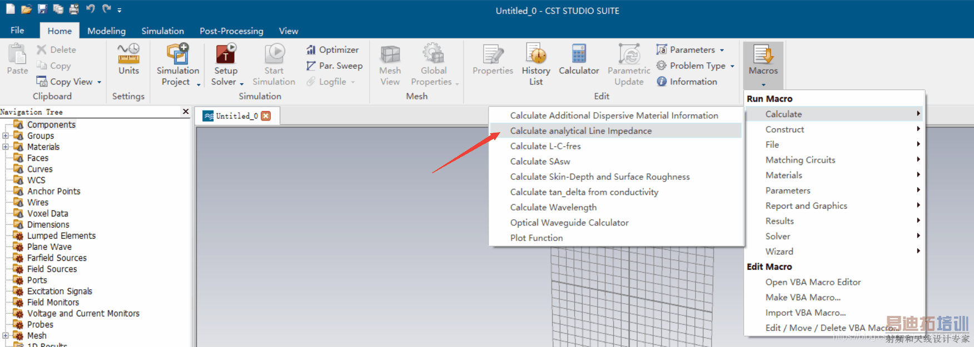974x347 pixels.
Task: Select Components in Navigation Tree
Action: 51,124
